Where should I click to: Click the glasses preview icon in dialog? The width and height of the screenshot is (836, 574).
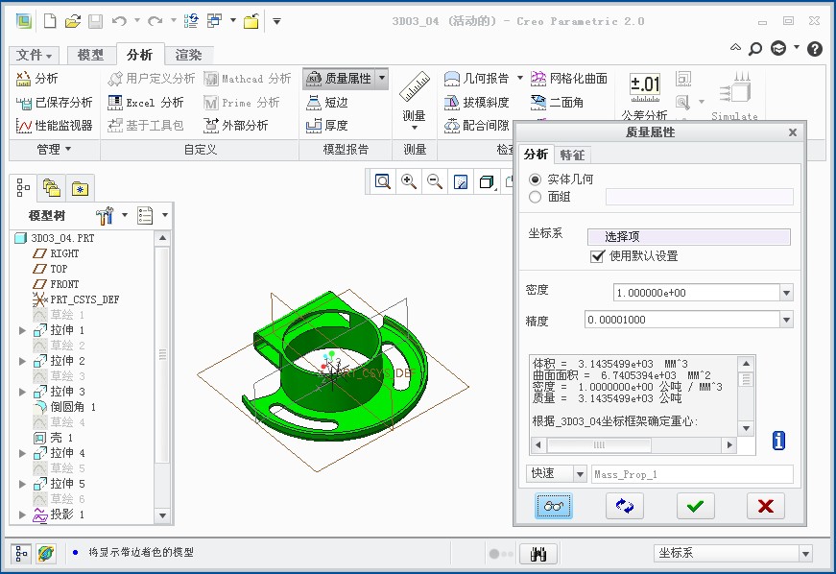[x=555, y=506]
